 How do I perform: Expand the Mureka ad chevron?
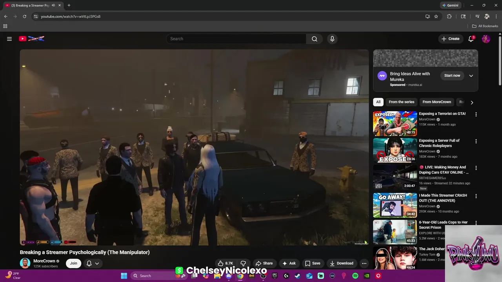click(471, 76)
